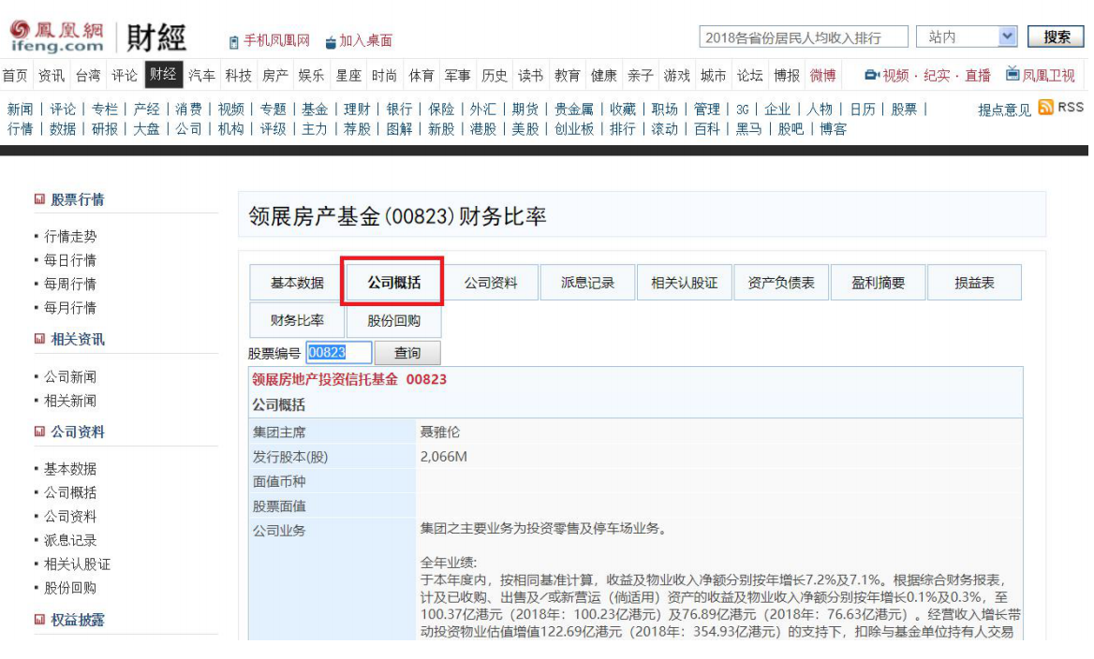Viewport: 1094px width, 659px height.
Task: Switch to the 公司概括 tab
Action: click(394, 283)
